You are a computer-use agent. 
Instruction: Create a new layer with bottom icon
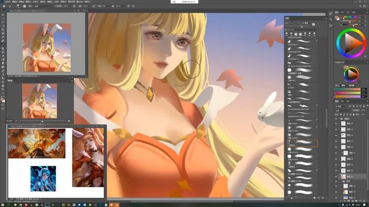tap(361, 201)
